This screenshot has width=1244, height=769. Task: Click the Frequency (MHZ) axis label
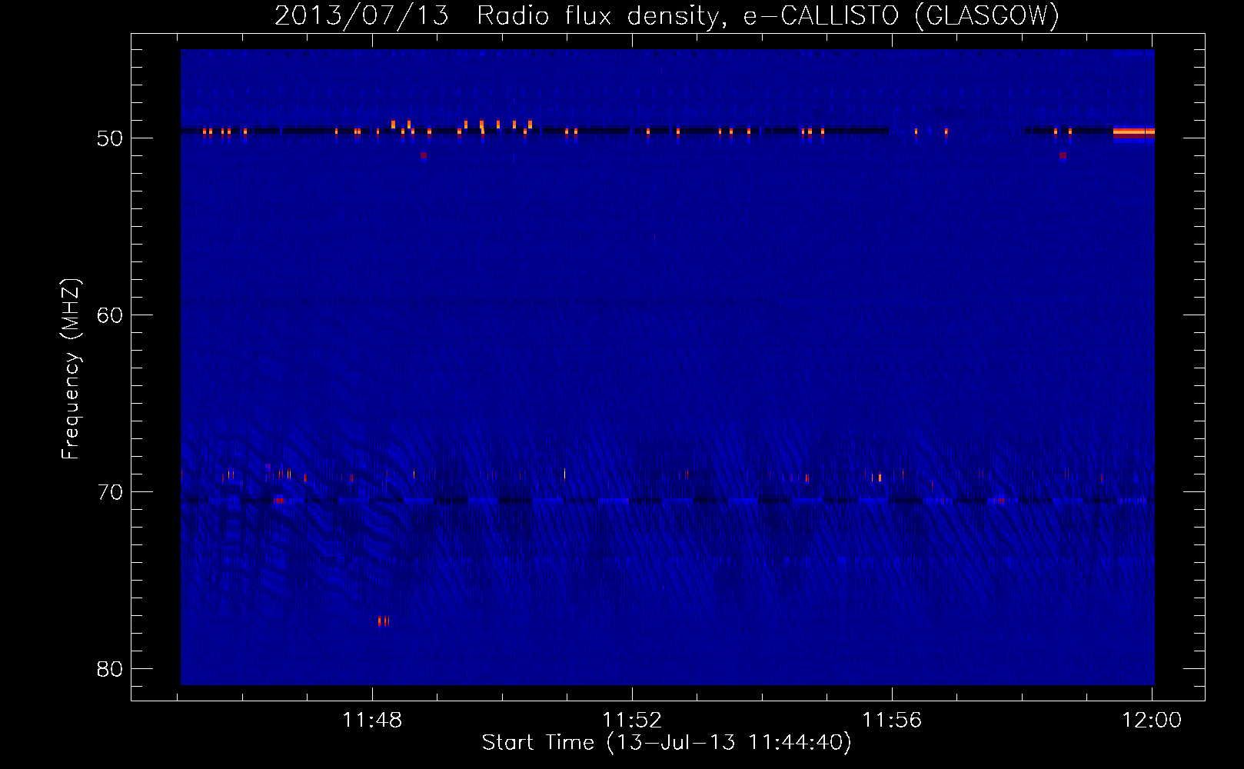pos(70,369)
